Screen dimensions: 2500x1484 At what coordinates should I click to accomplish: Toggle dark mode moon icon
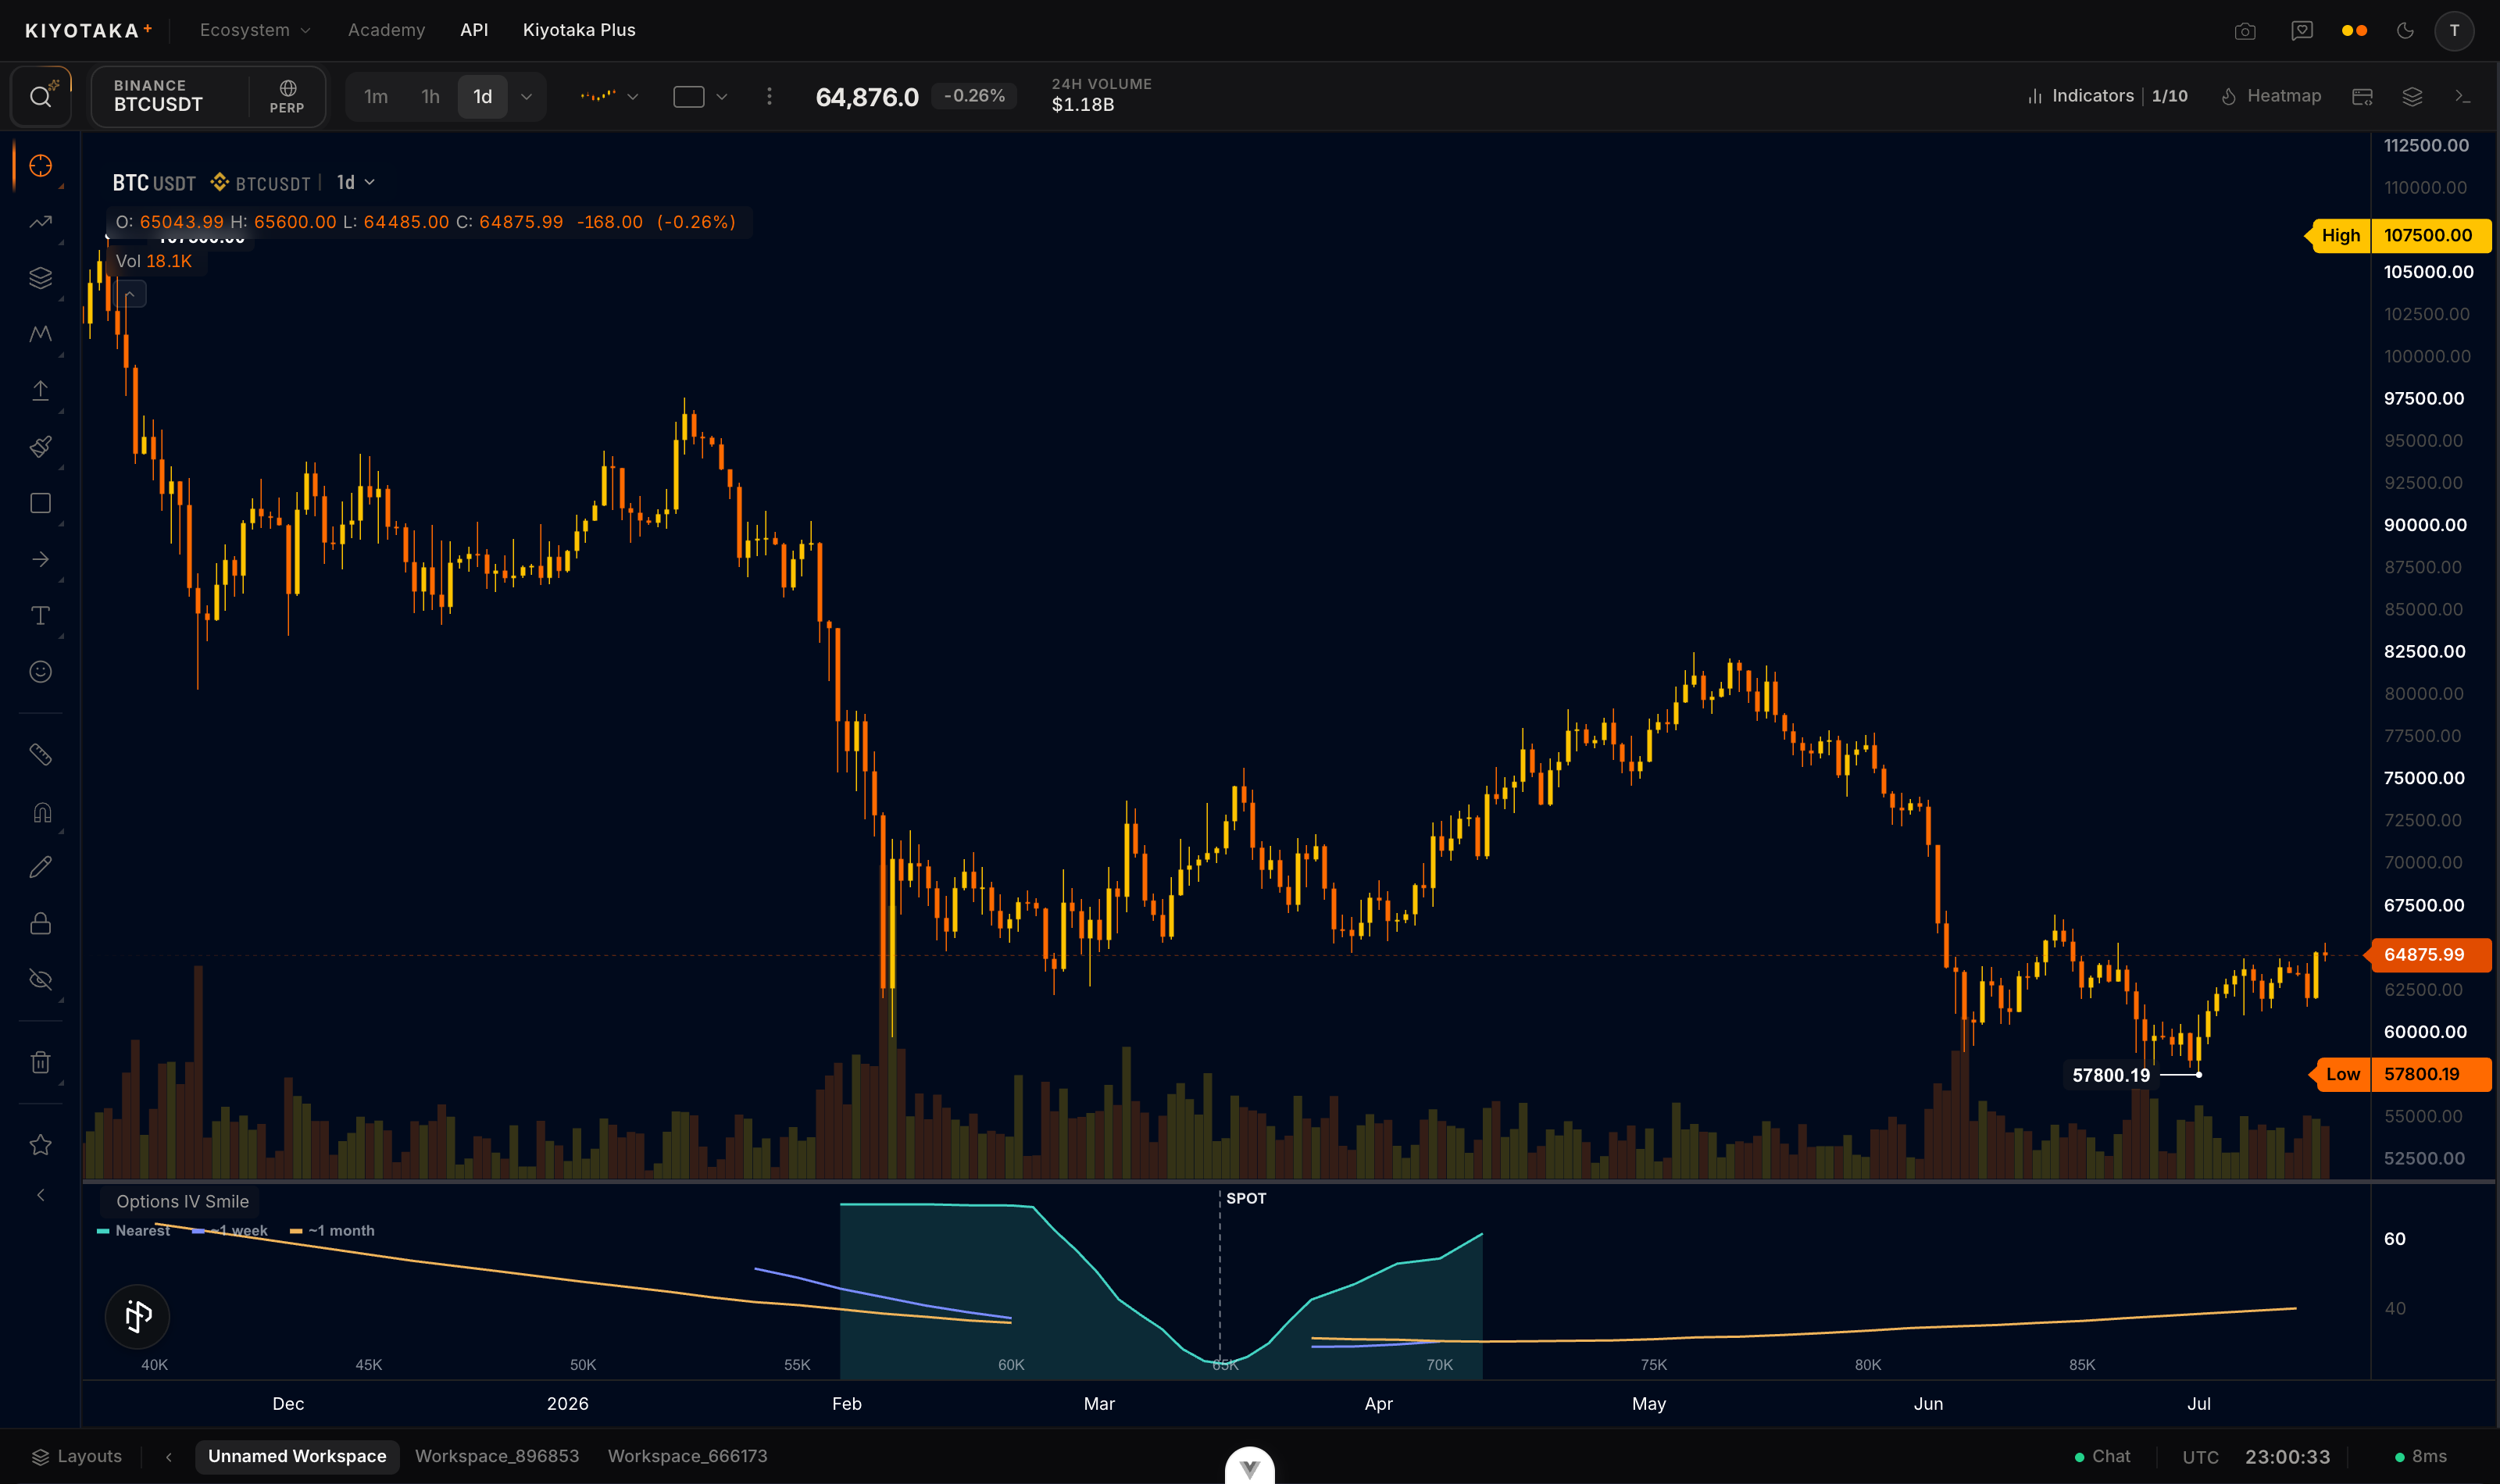coord(2405,31)
